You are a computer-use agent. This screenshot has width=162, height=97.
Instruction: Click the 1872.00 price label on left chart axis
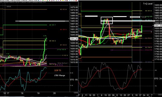74,10
